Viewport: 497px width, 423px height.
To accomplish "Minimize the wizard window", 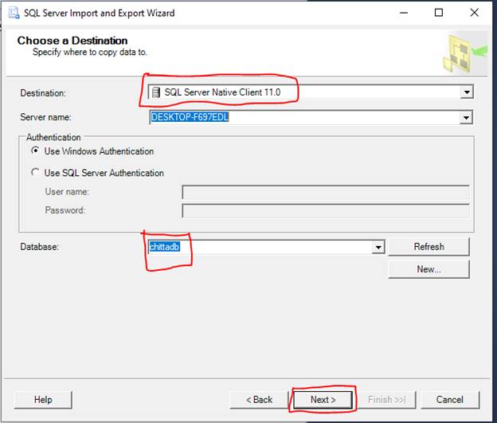I will (x=404, y=13).
